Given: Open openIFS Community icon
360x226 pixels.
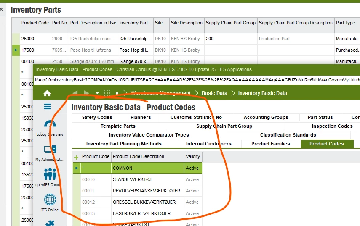Looking at the screenshot, I should click(50, 177).
